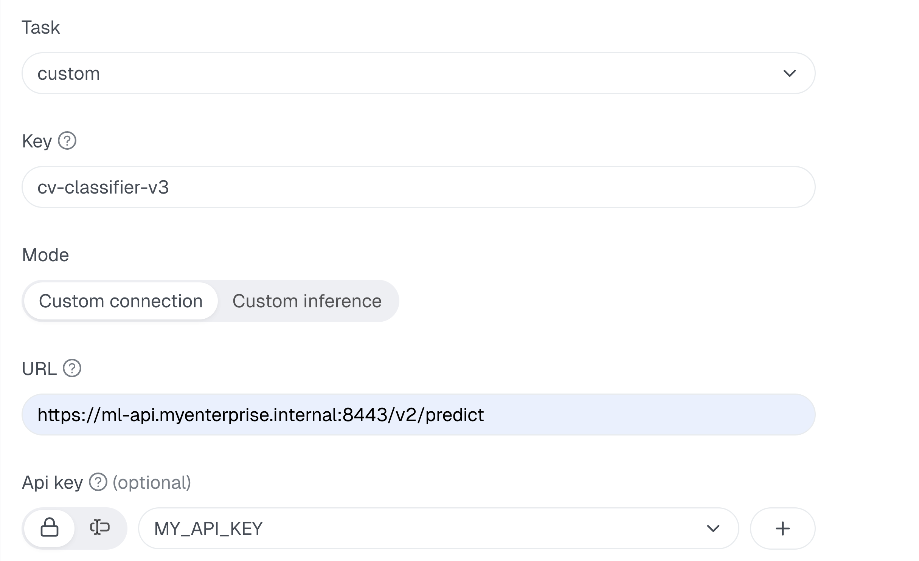Focus the Key field with cv-classifier-v3
The image size is (919, 561).
[x=418, y=187]
